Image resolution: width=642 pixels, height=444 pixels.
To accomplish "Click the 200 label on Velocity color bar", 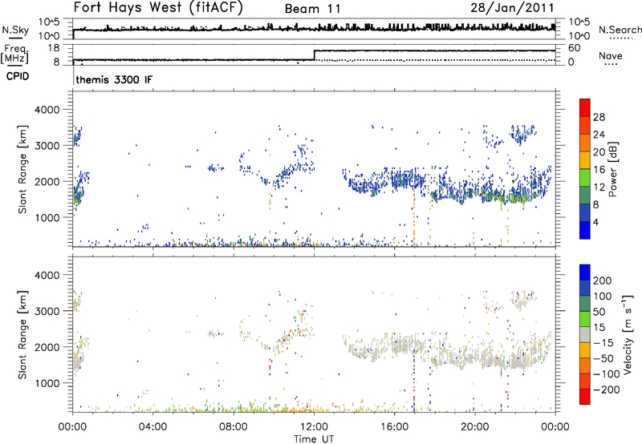I will pos(603,281).
